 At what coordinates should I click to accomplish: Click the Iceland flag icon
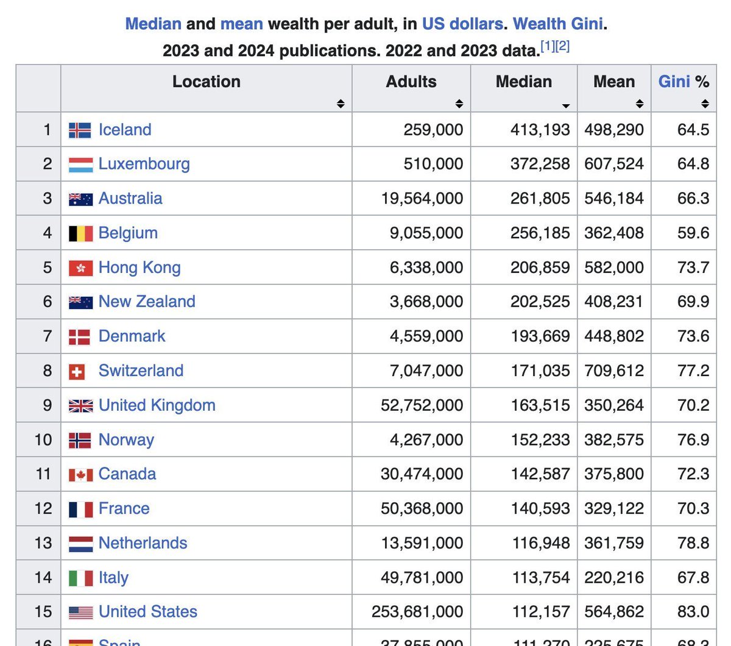click(x=80, y=130)
